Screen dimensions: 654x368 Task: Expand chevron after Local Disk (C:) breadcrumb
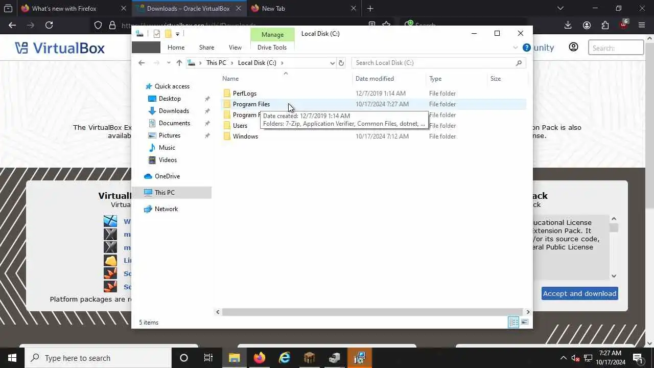282,63
